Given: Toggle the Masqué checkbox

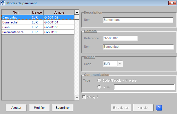Looking at the screenshot, I should [84, 97].
